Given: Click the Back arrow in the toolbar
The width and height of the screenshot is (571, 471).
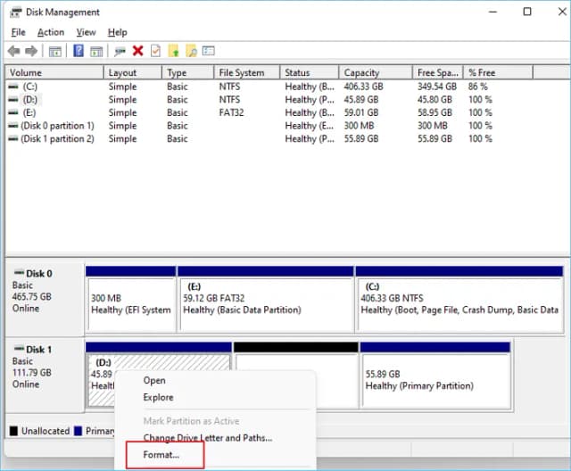Looking at the screenshot, I should click(x=13, y=52).
